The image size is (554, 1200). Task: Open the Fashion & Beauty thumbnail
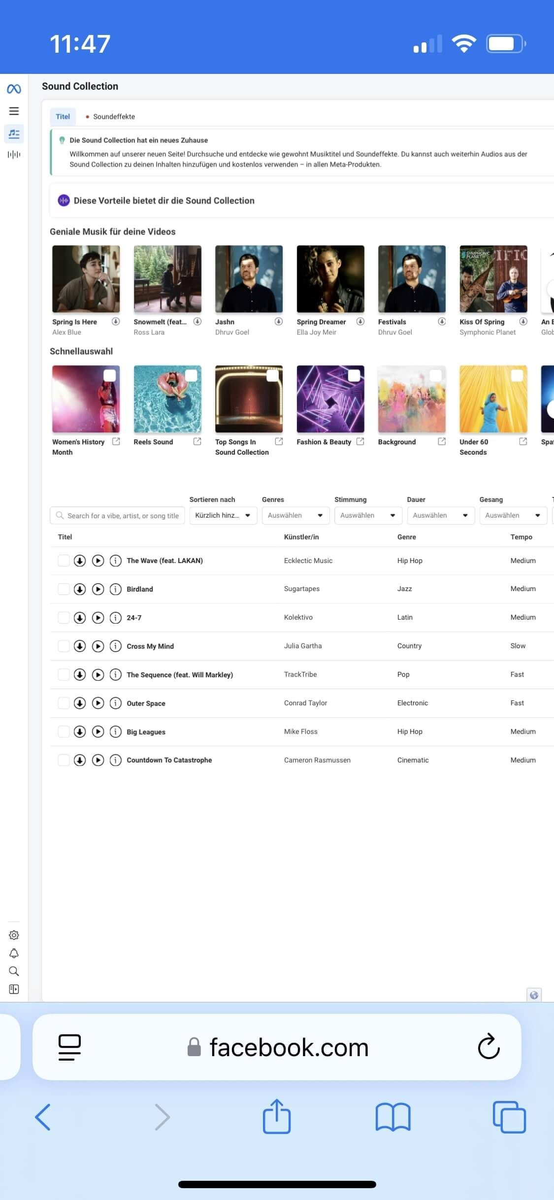tap(330, 399)
